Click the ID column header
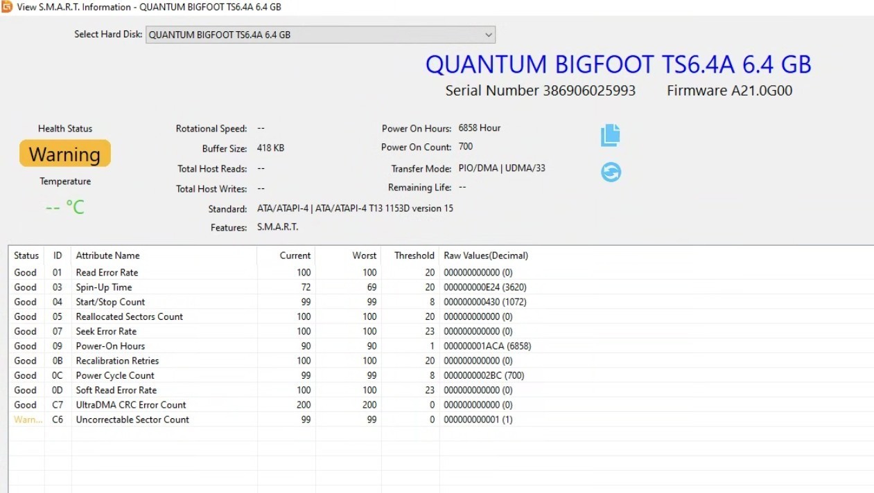 coord(58,256)
